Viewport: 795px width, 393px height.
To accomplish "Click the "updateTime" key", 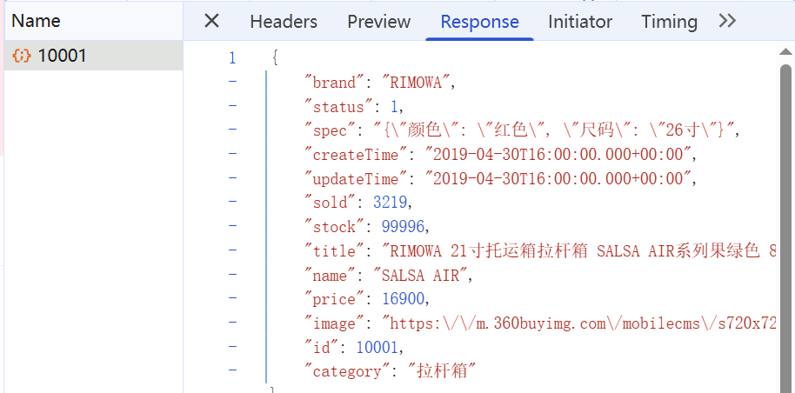I will pyautogui.click(x=356, y=178).
